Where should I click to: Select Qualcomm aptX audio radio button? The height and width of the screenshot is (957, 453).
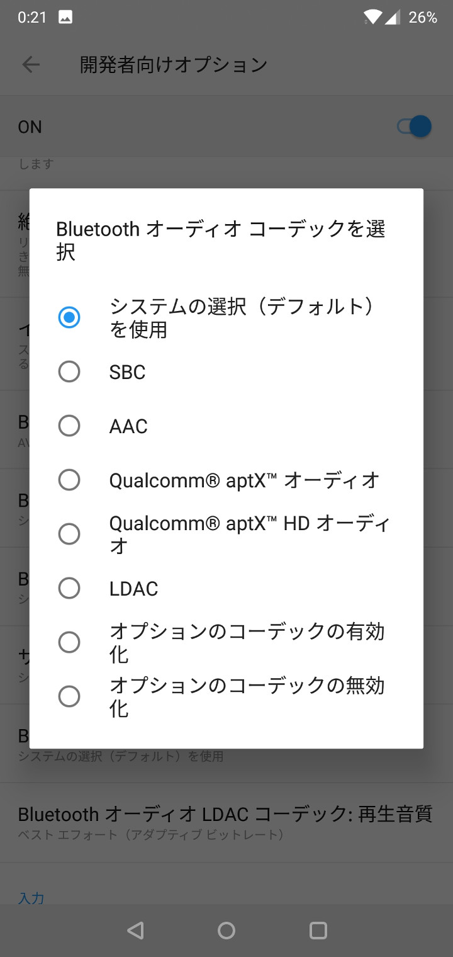(69, 480)
